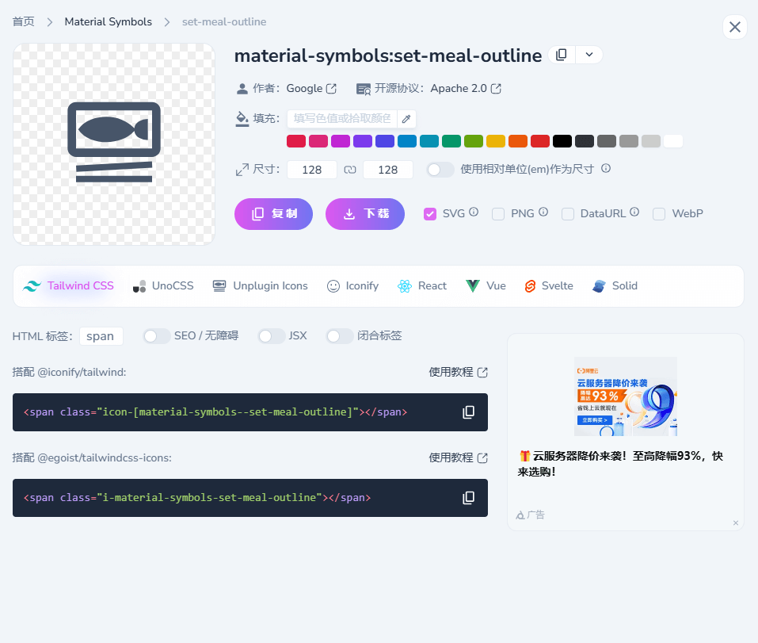Click the eyedropper color picker icon
The width and height of the screenshot is (758, 643).
406,119
